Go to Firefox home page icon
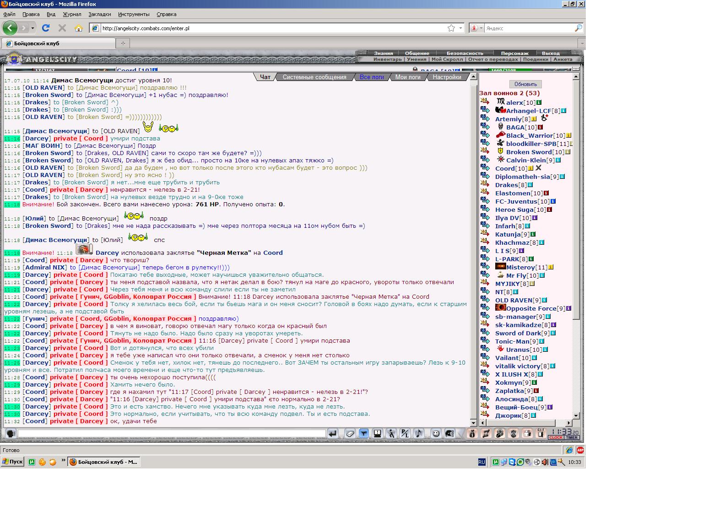 (79, 28)
